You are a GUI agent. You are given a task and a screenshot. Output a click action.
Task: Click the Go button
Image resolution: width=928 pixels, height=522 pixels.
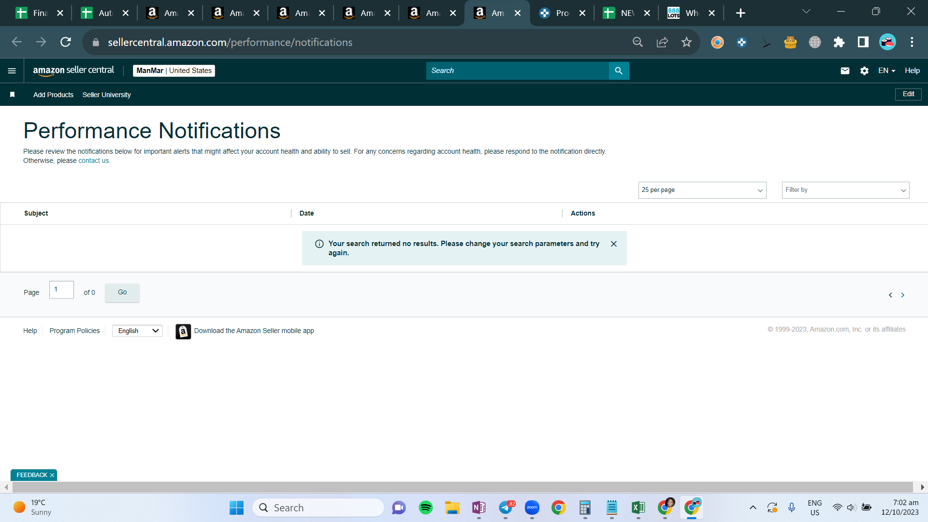point(122,292)
